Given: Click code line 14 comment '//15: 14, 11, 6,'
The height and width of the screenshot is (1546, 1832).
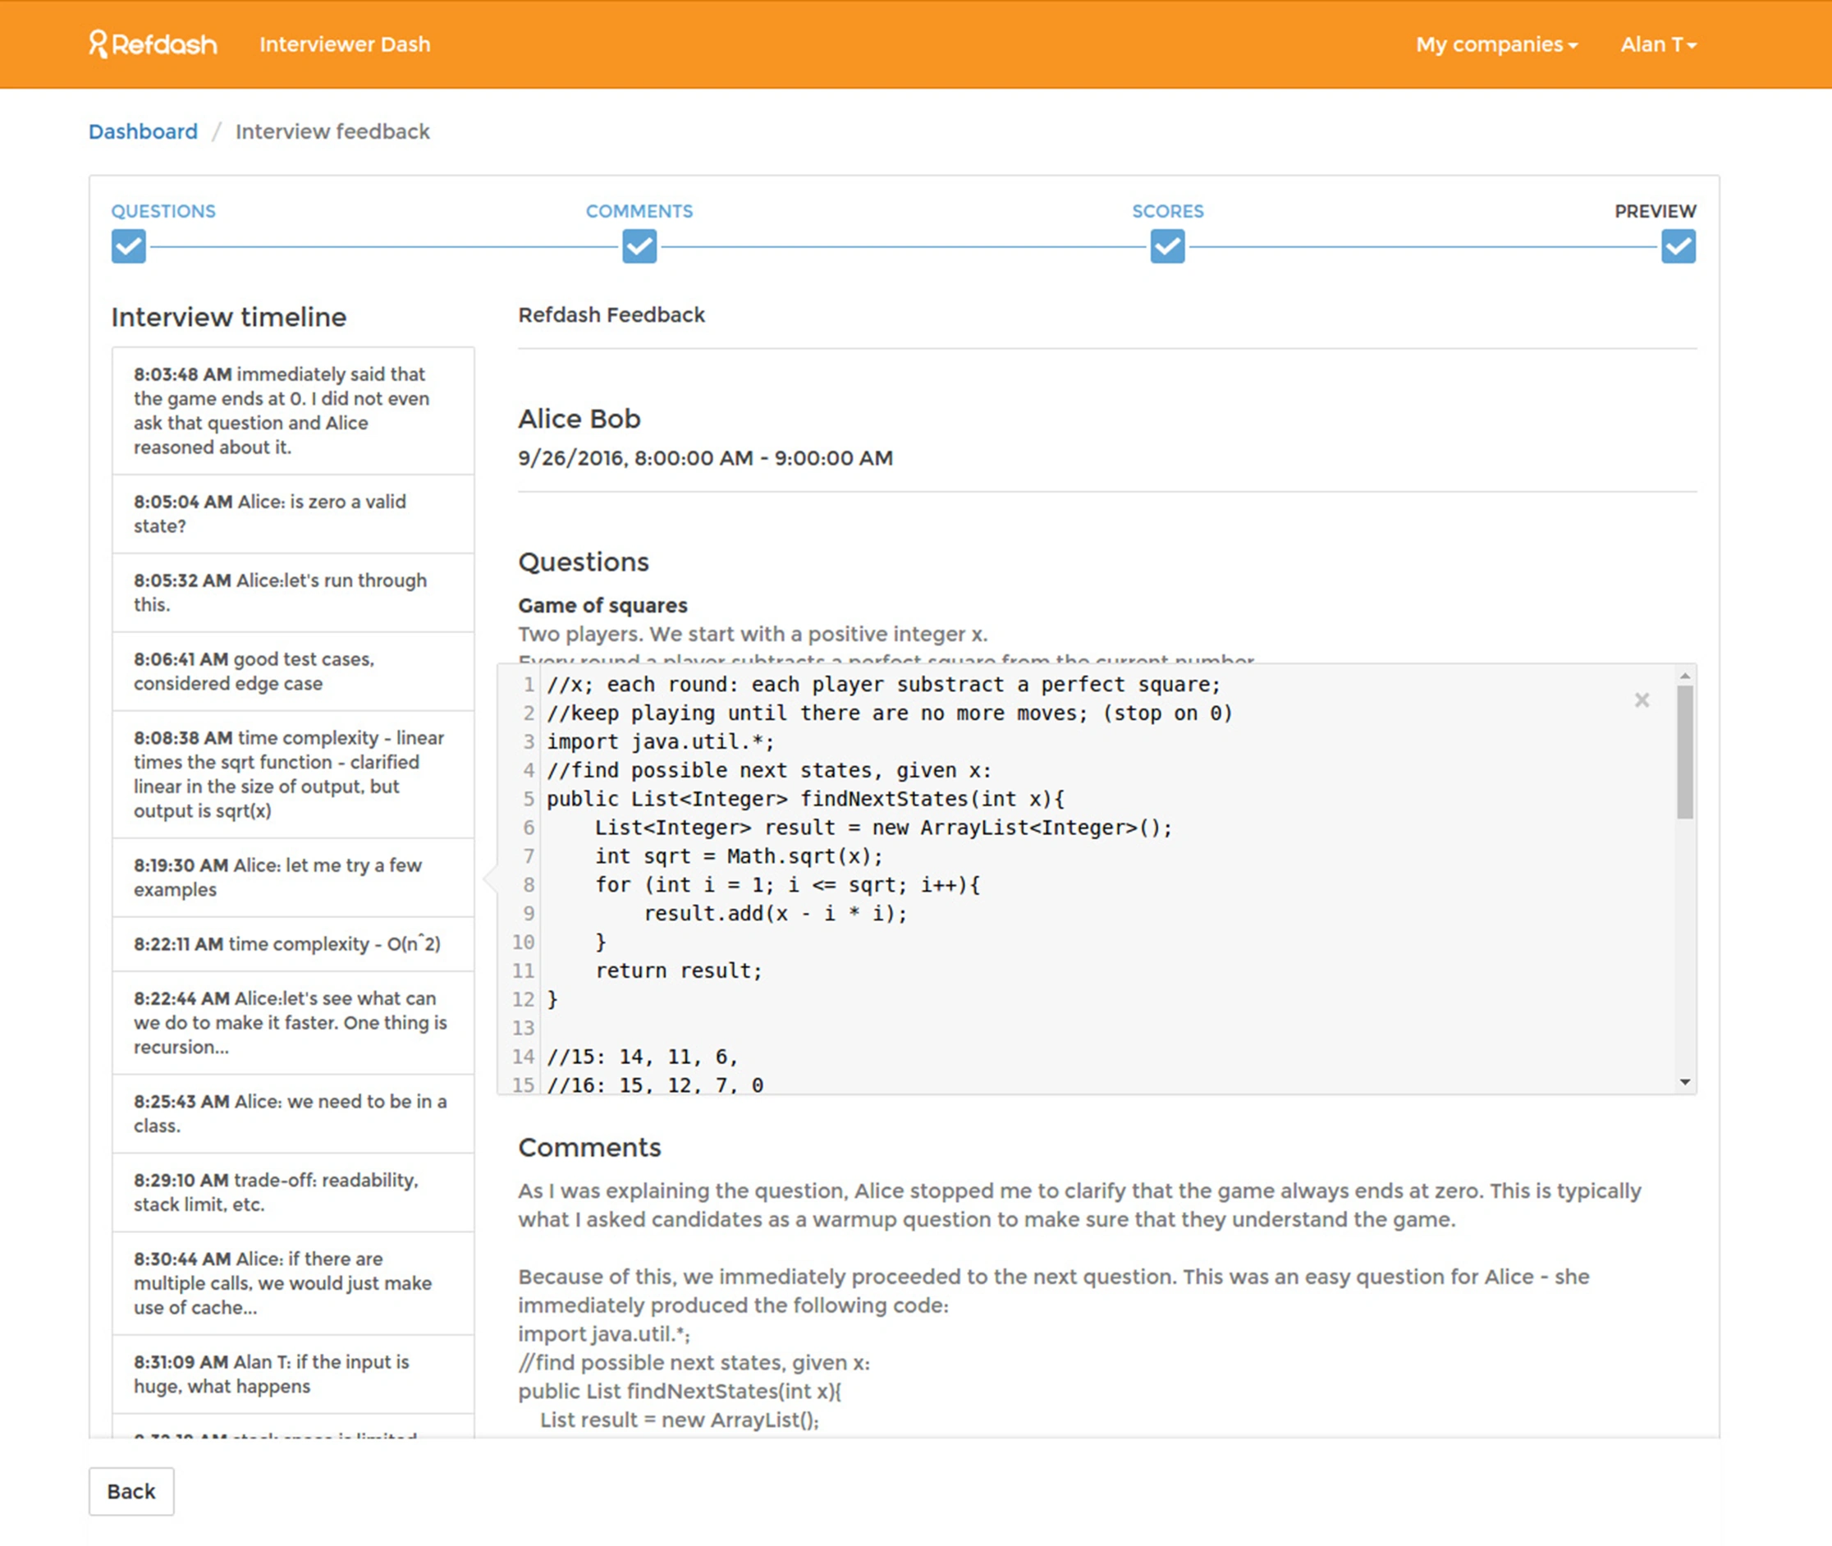Looking at the screenshot, I should (x=643, y=1056).
